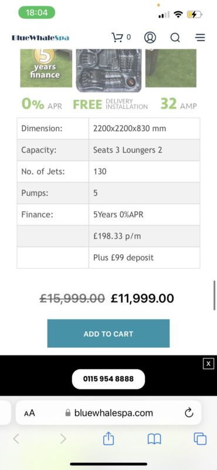Grab the page scrollbar handle
The width and height of the screenshot is (217, 470).
pyautogui.click(x=214, y=296)
